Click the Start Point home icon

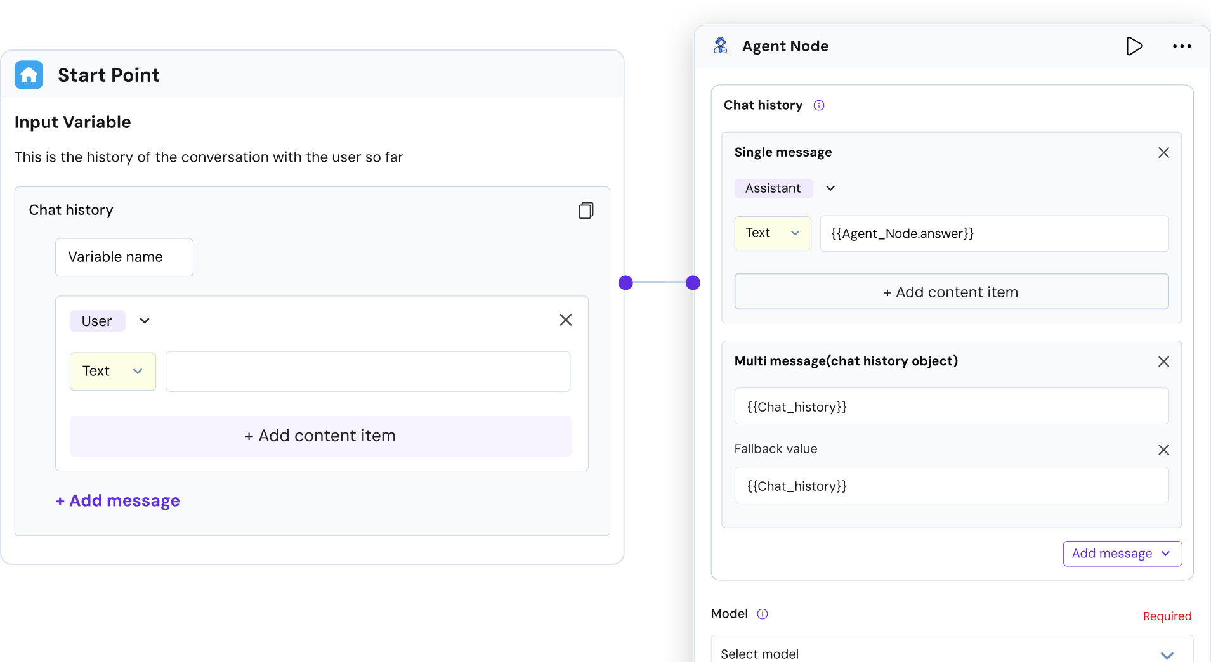click(29, 75)
